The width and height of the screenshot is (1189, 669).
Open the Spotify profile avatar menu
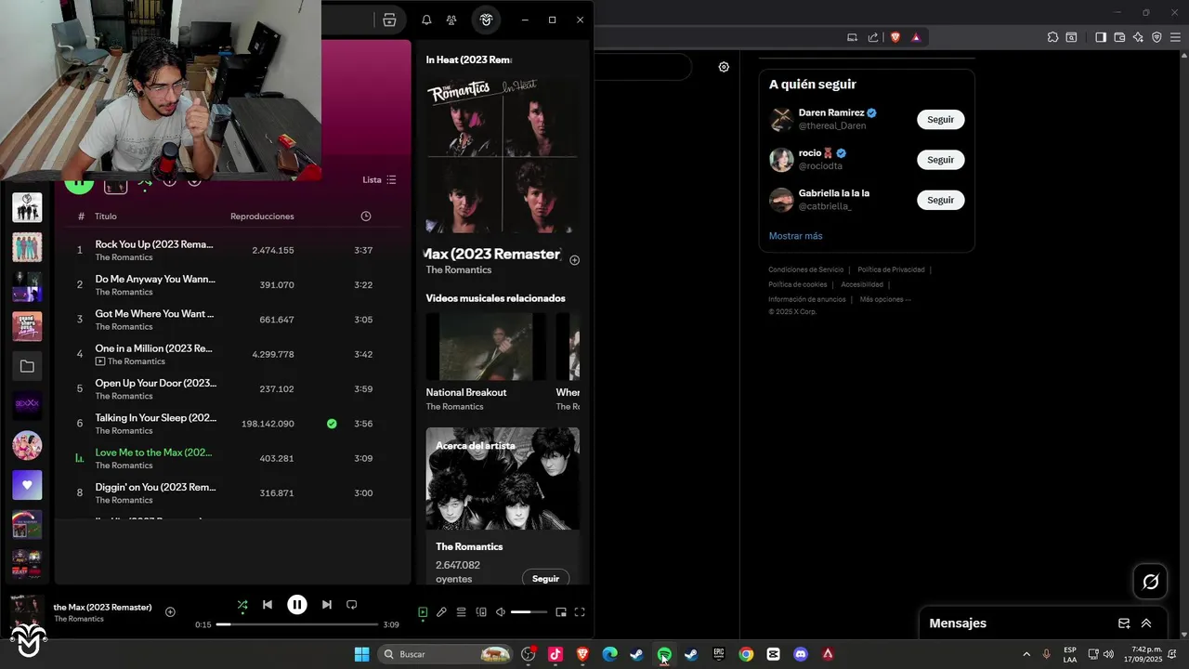tap(486, 20)
